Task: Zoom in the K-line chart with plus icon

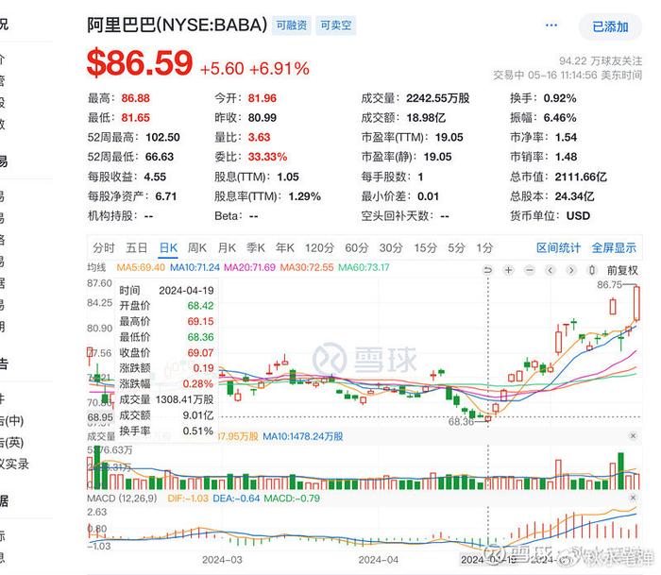Action: 509,270
